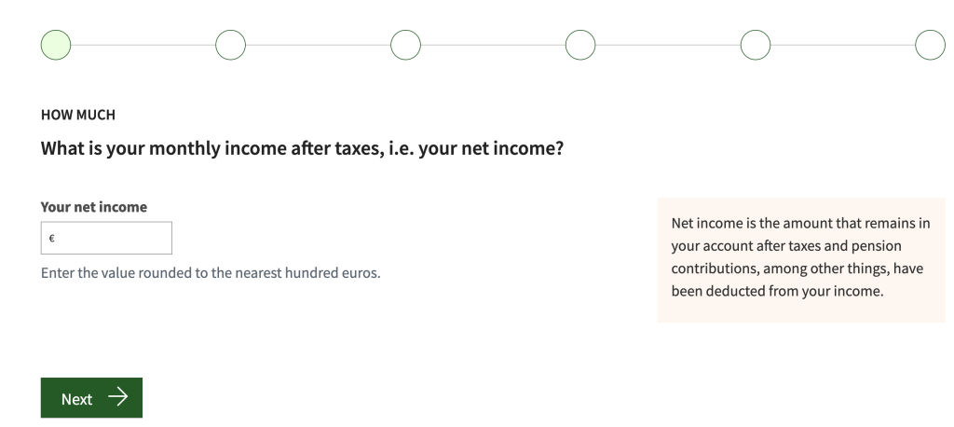
Task: Go to the fourth progress step circle
Action: pyautogui.click(x=580, y=45)
